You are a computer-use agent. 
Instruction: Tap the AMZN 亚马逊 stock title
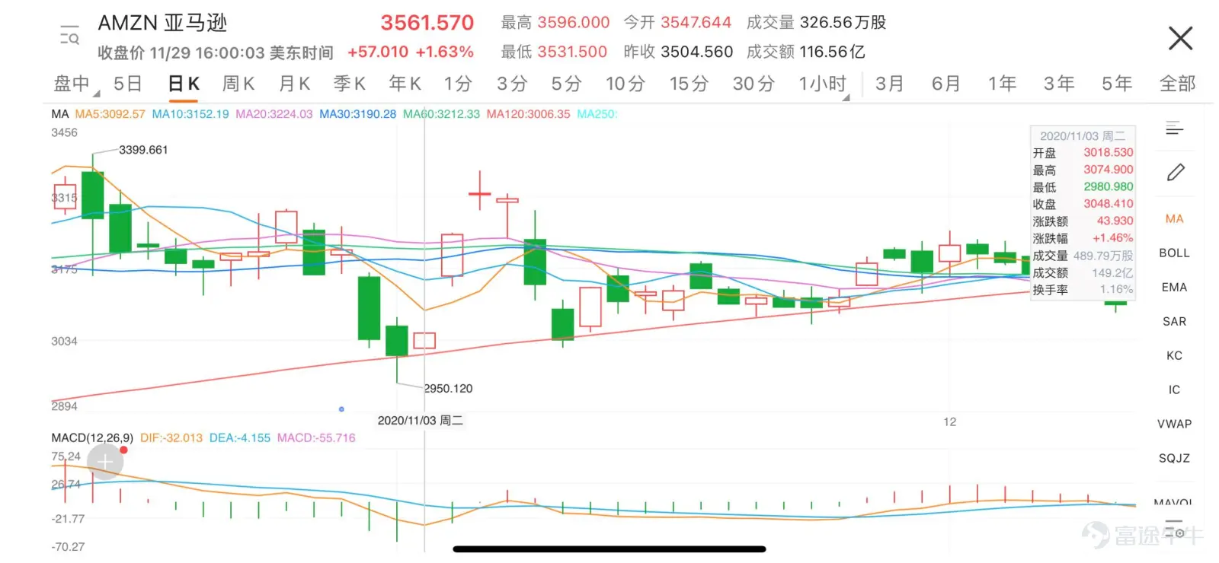162,23
